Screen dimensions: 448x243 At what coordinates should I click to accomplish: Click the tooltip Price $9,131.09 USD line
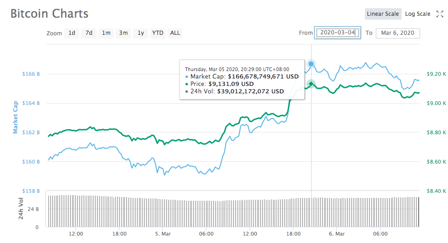click(x=219, y=84)
